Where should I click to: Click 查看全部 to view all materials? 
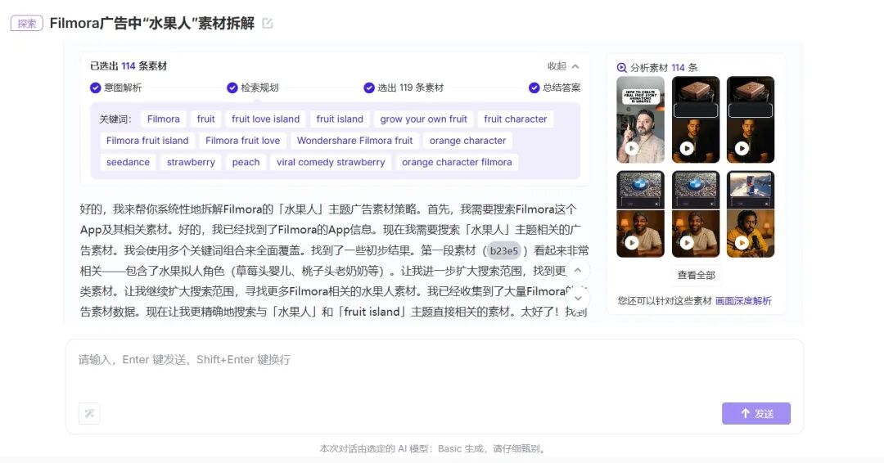click(697, 275)
